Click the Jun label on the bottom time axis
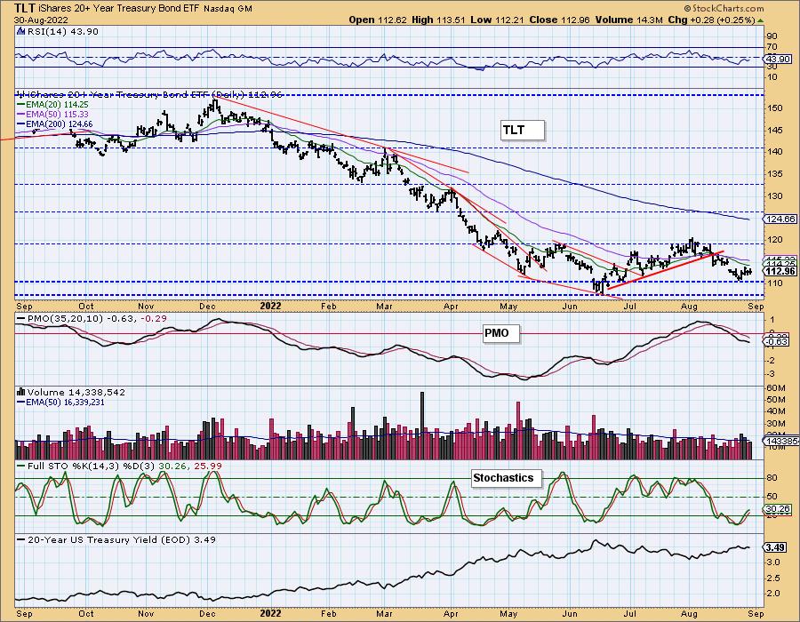800x622 pixels. [x=570, y=613]
